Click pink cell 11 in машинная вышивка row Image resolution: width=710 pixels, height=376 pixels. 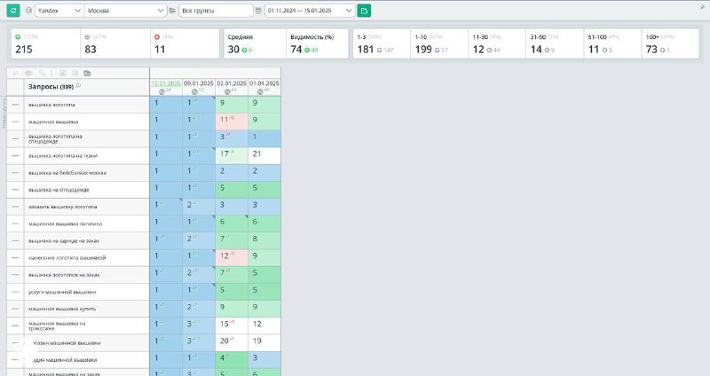pos(232,121)
